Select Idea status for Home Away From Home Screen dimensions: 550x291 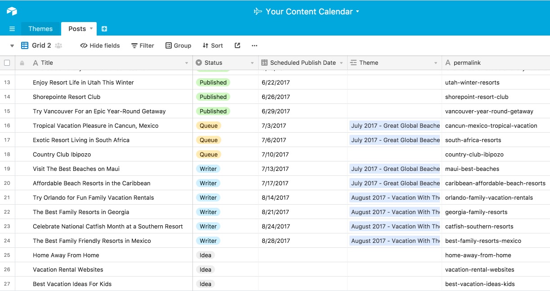tap(206, 255)
